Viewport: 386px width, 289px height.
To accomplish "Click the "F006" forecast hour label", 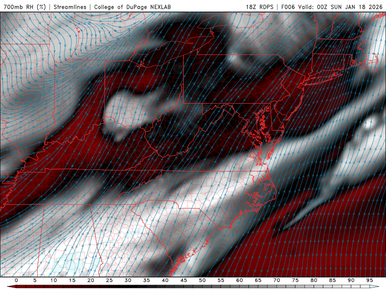I will (288, 7).
